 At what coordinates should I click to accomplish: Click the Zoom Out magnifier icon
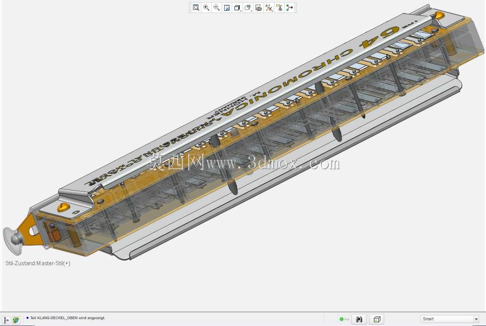217,8
